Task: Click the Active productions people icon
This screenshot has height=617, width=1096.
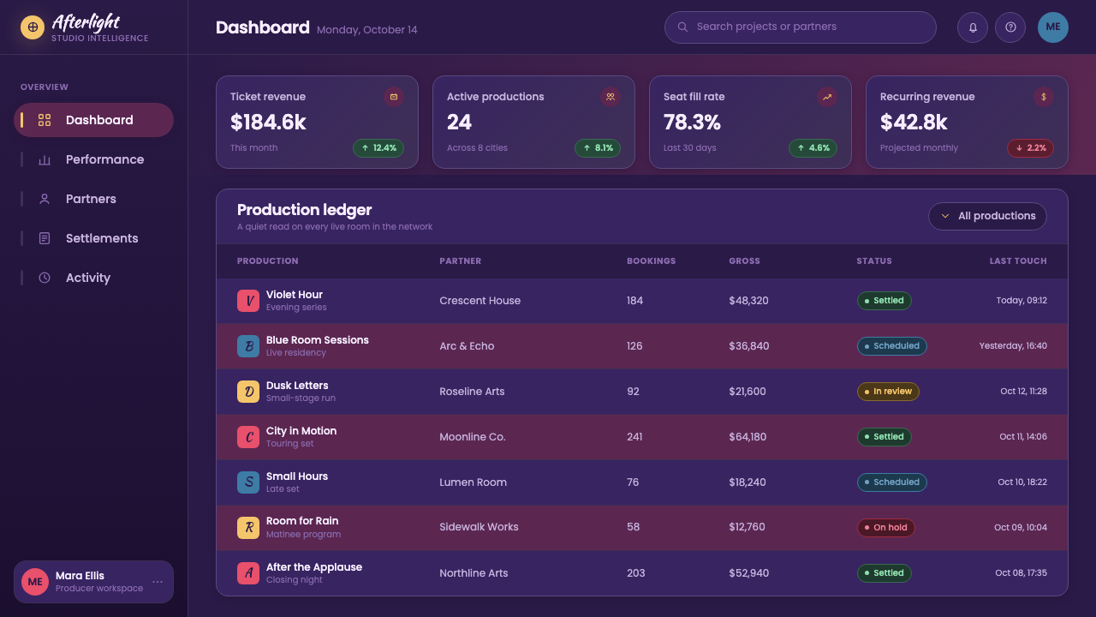Action: point(611,97)
